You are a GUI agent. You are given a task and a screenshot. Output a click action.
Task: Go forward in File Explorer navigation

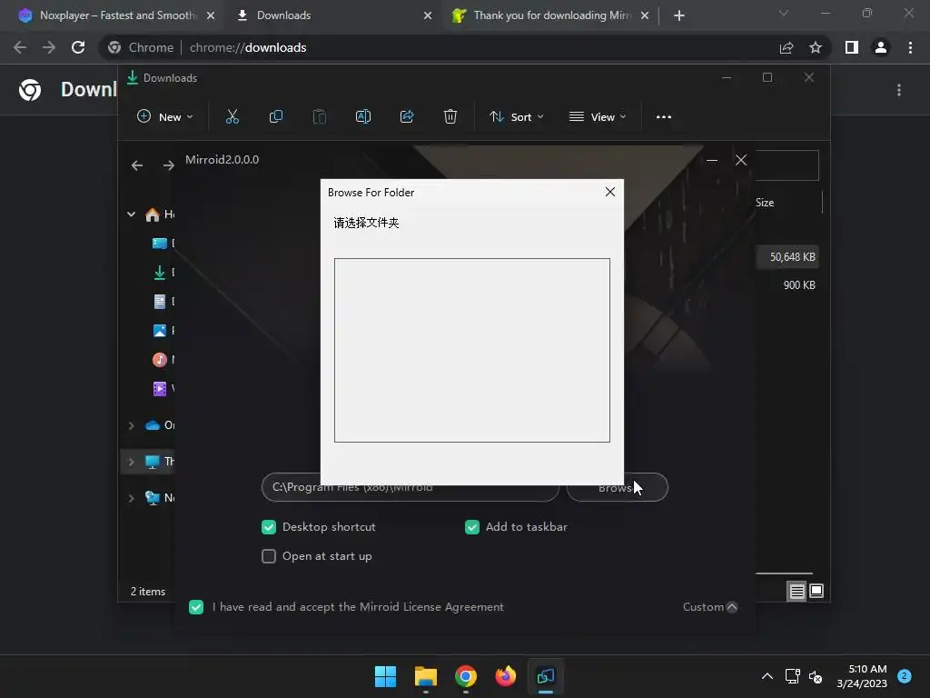[x=168, y=165]
